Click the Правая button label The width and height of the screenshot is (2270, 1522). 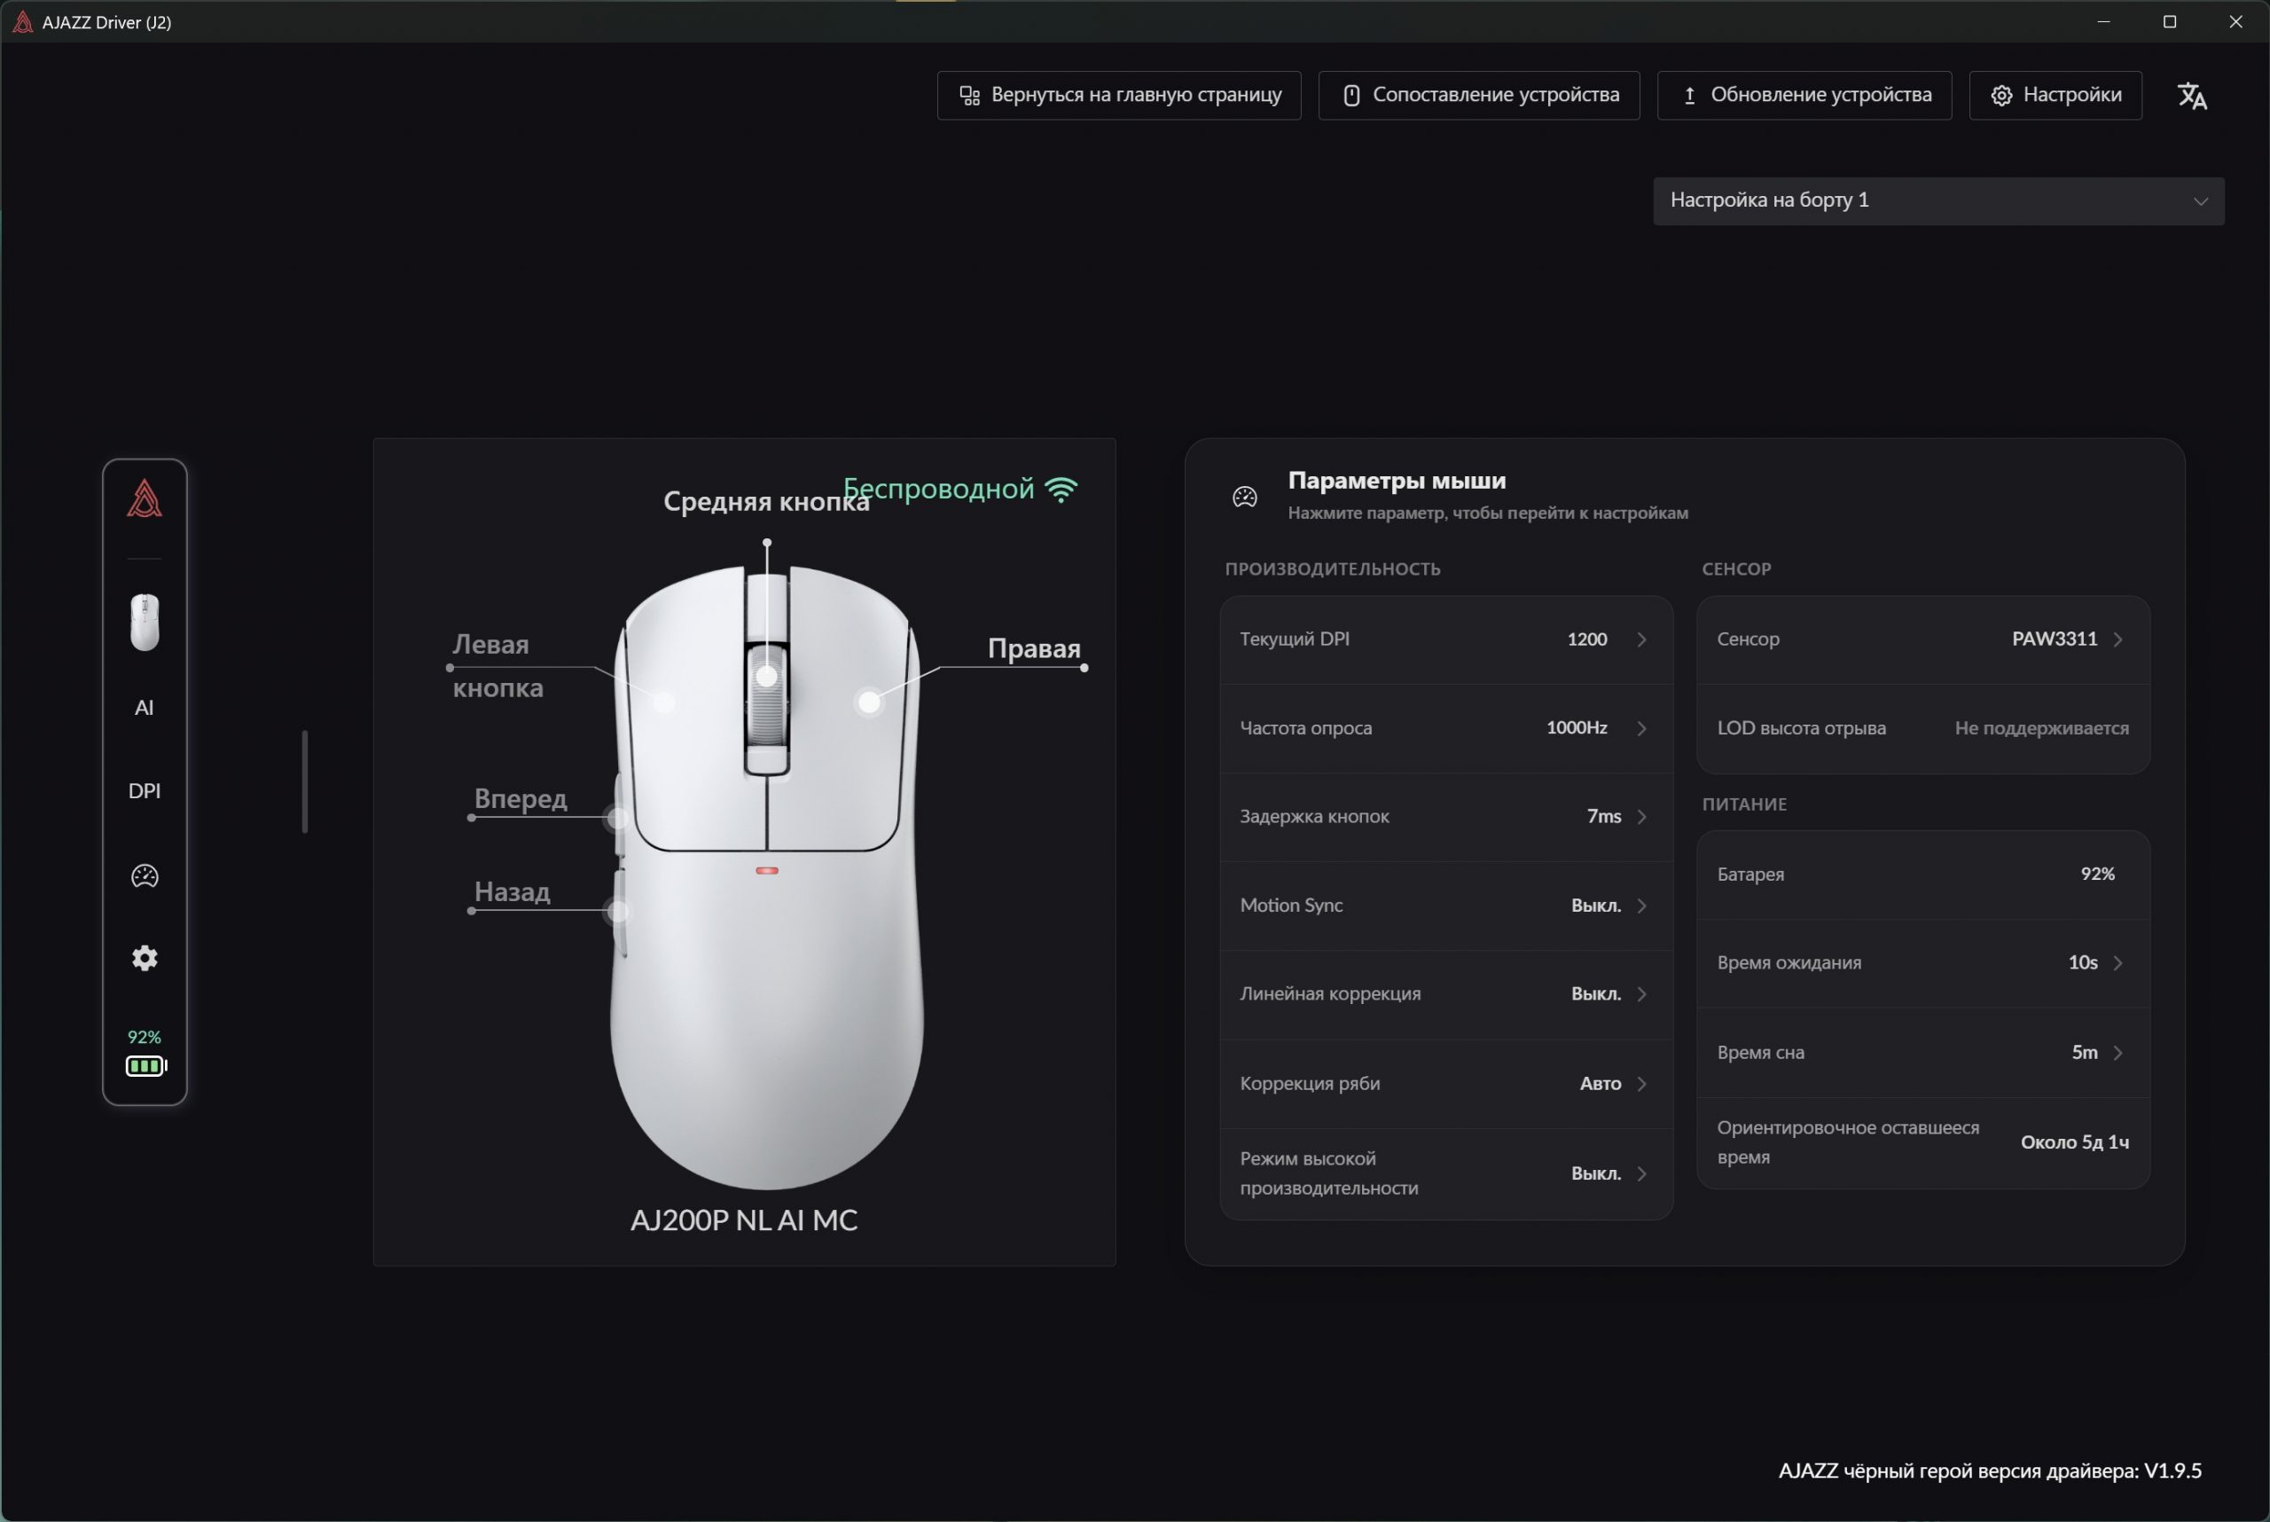[1035, 648]
